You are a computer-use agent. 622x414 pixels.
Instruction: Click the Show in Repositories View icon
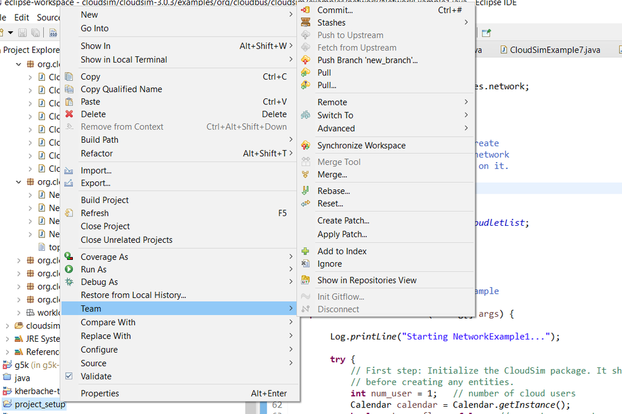pyautogui.click(x=306, y=280)
